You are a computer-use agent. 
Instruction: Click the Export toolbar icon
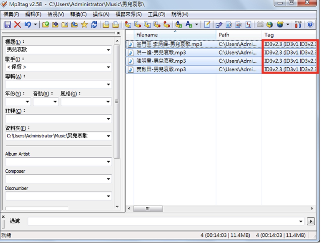219,25
